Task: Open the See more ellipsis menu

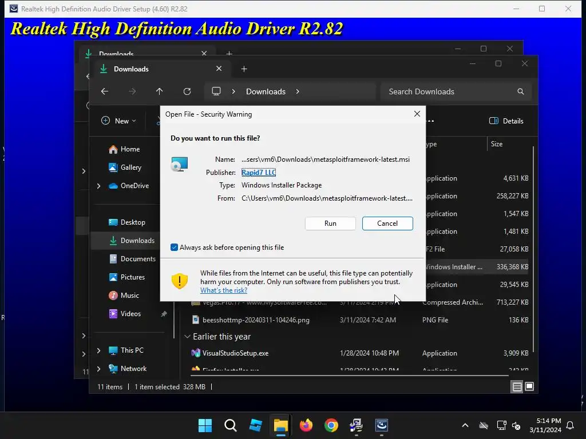Action: click(x=430, y=121)
